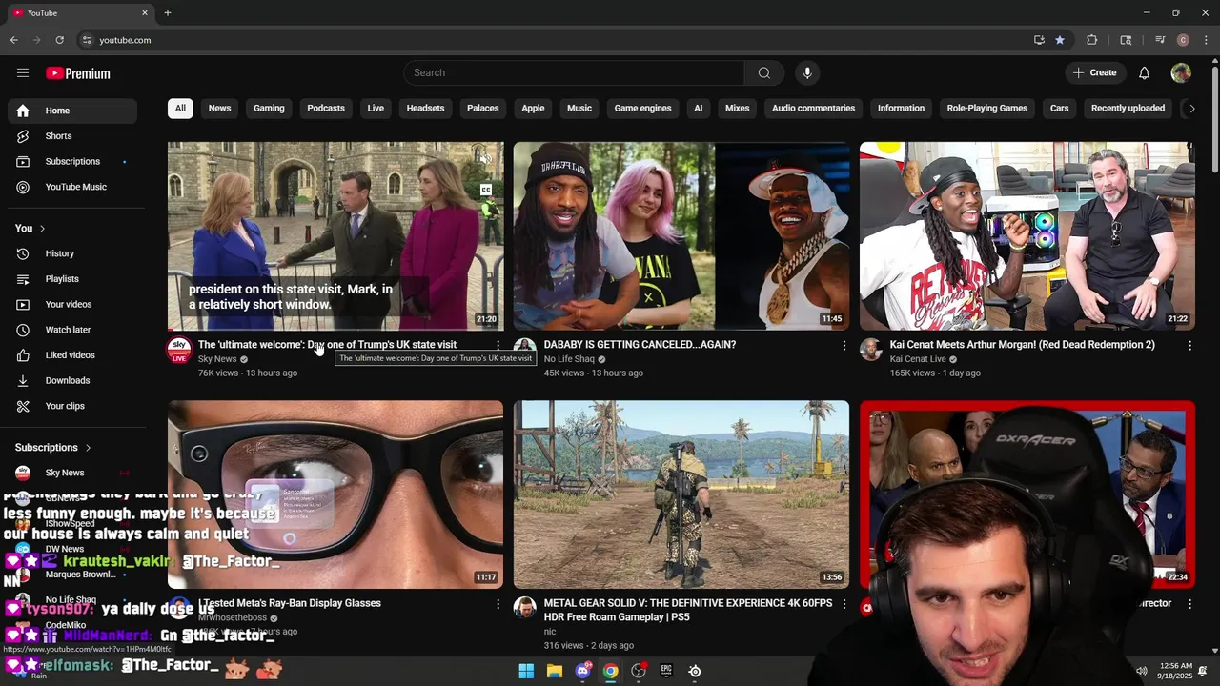Open File Explorer from the taskbar
Viewport: 1220px width, 686px height.
555,672
